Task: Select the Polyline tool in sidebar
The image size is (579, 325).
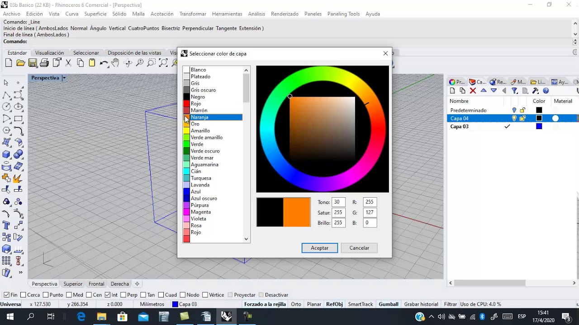Action: point(6,95)
